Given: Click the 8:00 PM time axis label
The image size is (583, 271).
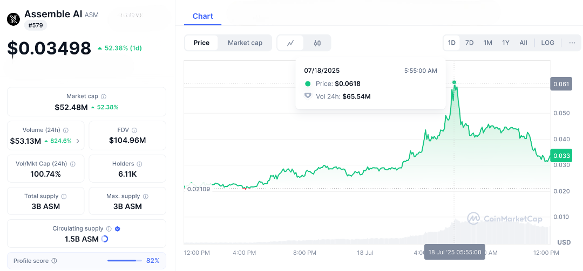Looking at the screenshot, I should pyautogui.click(x=304, y=253).
